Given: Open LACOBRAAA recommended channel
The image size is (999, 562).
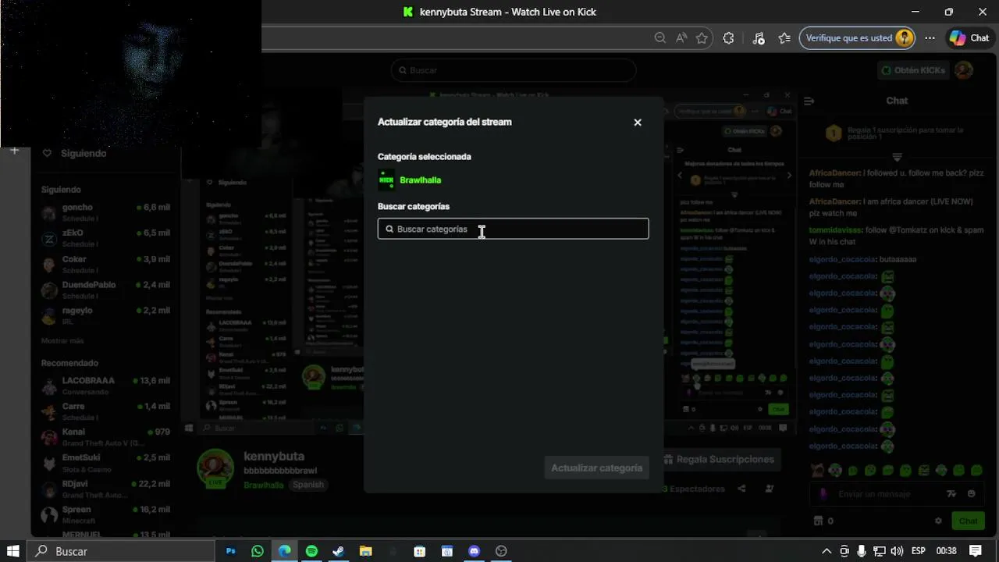Looking at the screenshot, I should [x=105, y=386].
